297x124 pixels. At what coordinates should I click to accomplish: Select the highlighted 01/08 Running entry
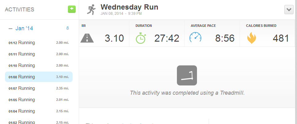click(39, 77)
